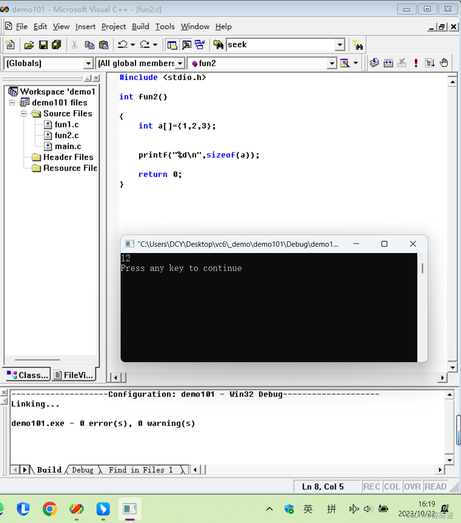Click the Open file icon
This screenshot has height=523, width=461.
(30, 45)
